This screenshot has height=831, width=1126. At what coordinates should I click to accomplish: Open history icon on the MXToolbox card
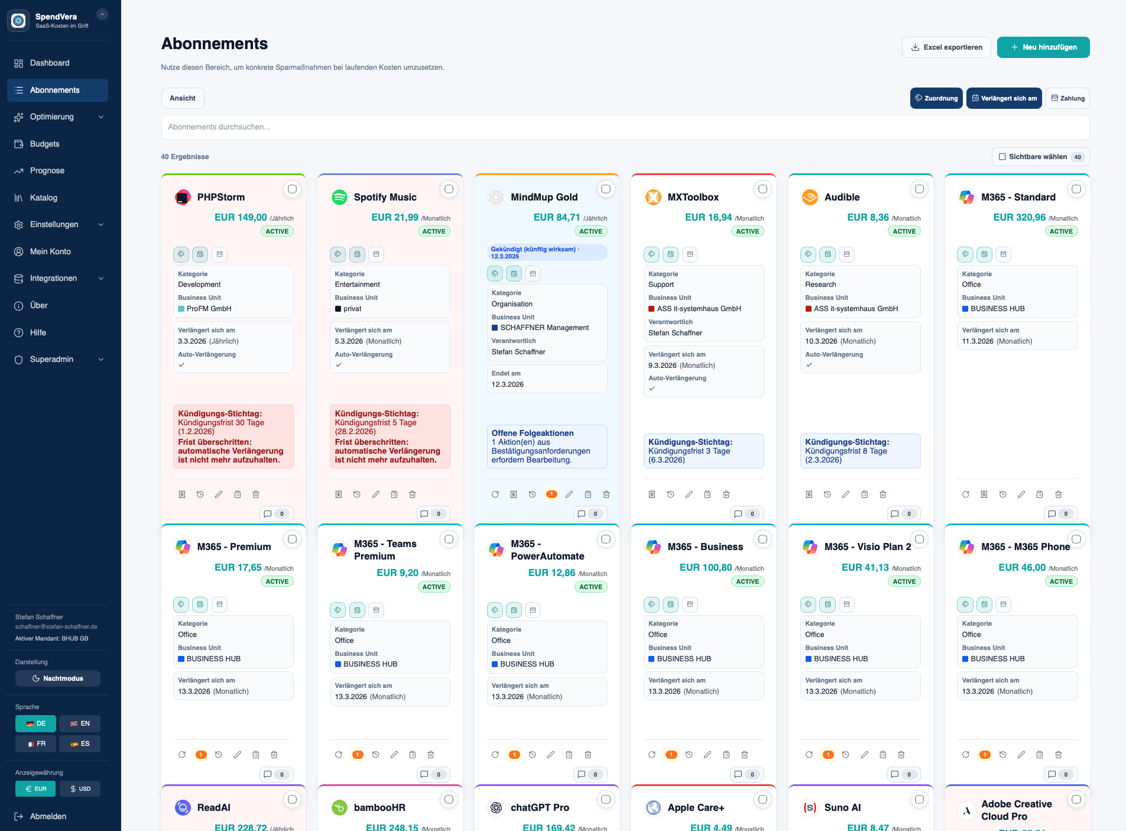[670, 494]
